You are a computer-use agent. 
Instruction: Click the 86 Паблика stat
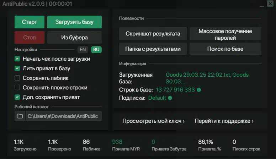click(91, 145)
